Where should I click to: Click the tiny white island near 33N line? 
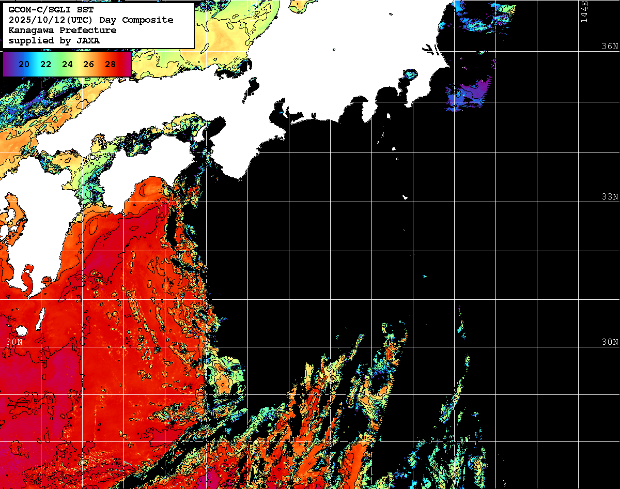click(406, 197)
